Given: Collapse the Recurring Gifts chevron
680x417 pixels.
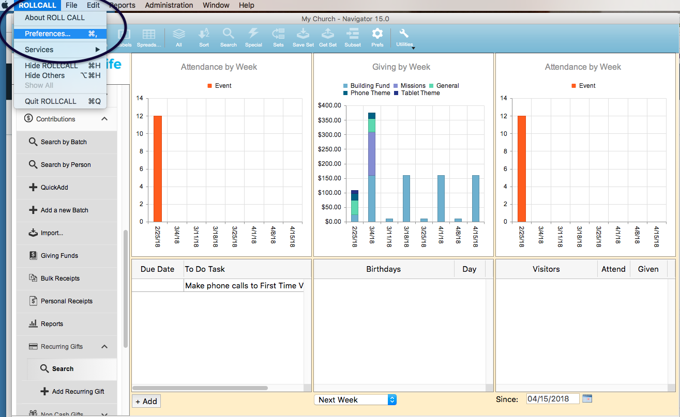Looking at the screenshot, I should click(104, 346).
